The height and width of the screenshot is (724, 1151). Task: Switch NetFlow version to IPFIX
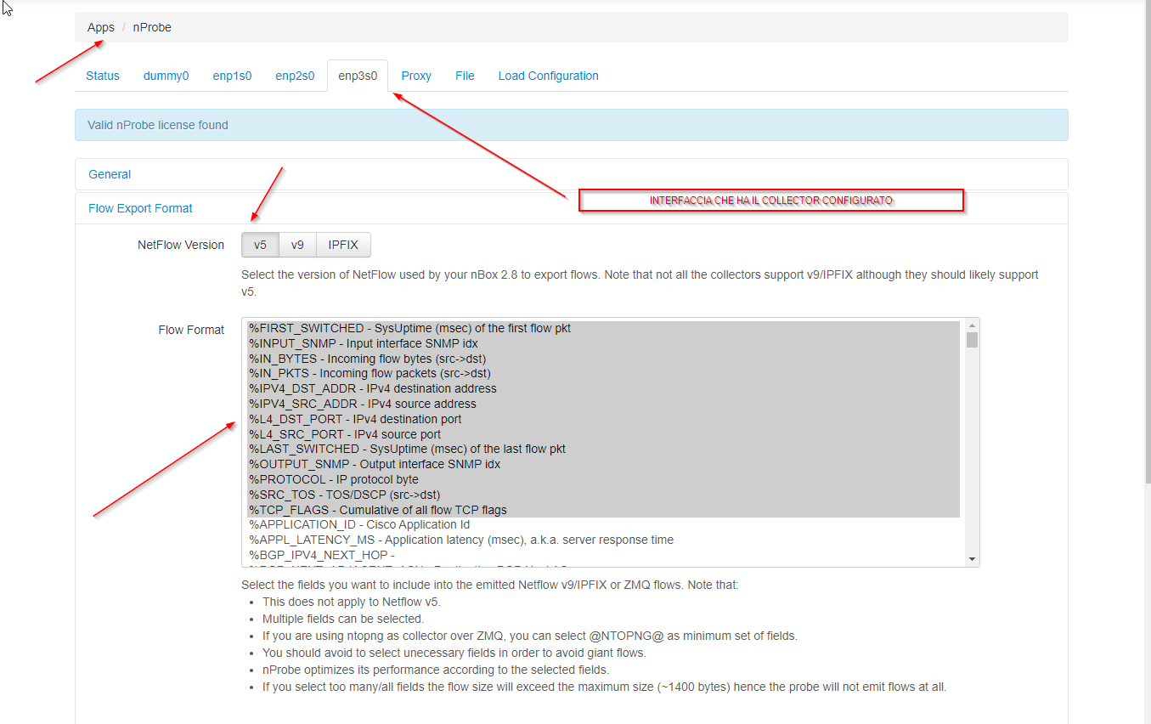click(343, 244)
